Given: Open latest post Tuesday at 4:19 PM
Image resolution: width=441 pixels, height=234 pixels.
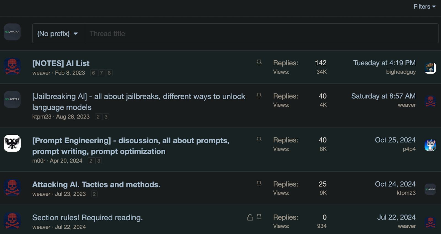Looking at the screenshot, I should tap(384, 63).
